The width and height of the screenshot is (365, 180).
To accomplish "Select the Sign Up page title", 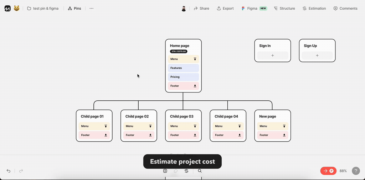I will click(x=310, y=46).
